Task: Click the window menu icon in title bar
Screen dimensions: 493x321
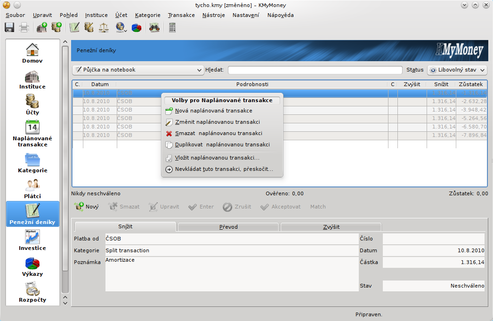Action: [x=6, y=5]
